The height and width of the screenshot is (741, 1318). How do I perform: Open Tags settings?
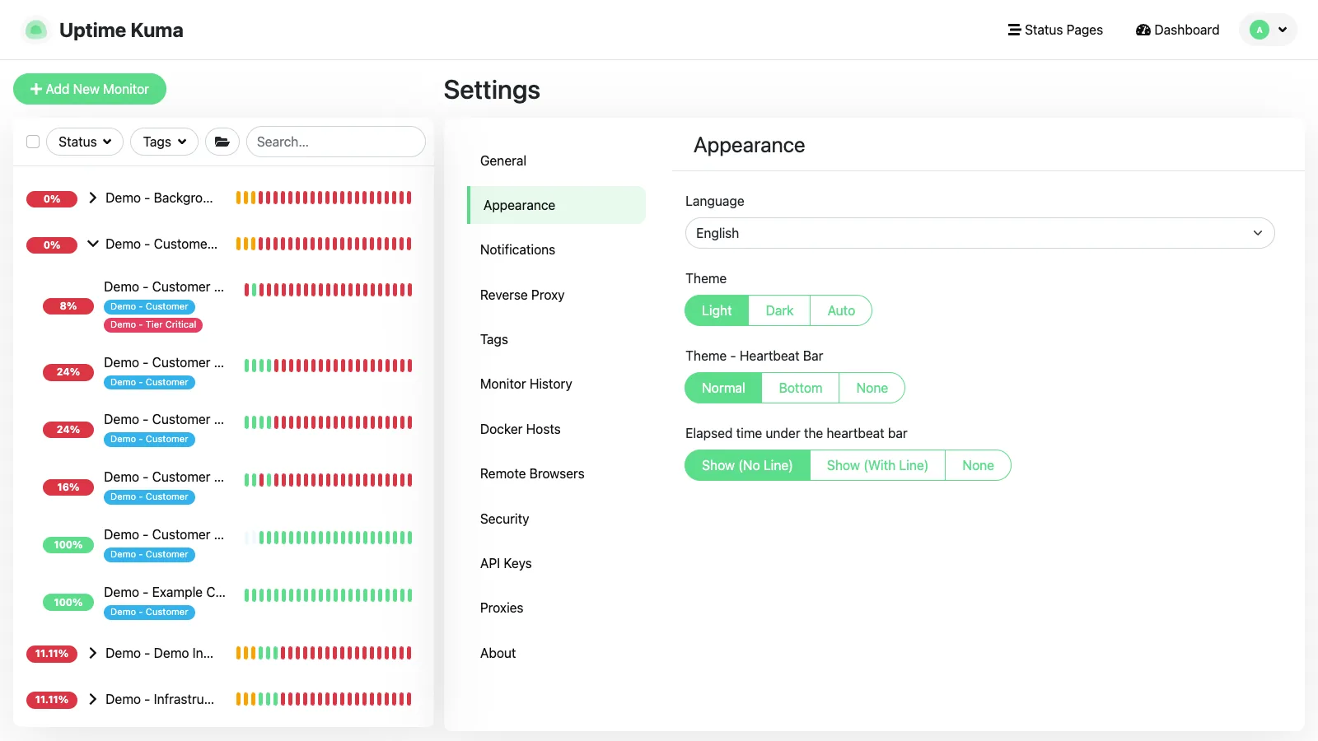pyautogui.click(x=557, y=339)
